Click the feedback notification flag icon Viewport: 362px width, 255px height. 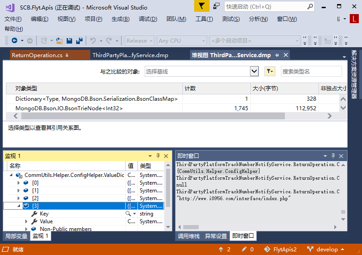201,6
